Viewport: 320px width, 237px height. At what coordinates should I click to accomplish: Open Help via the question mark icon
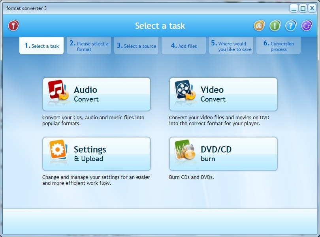(x=290, y=25)
